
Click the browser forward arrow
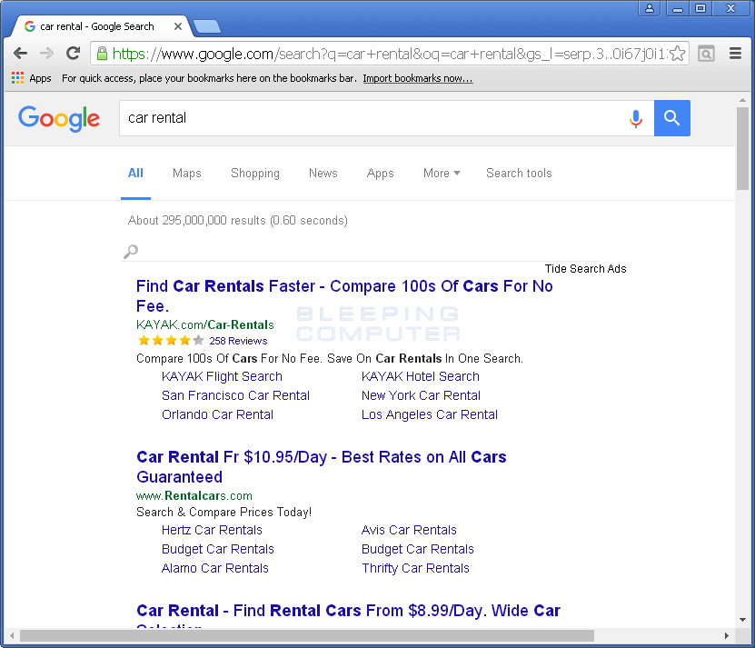[x=46, y=54]
